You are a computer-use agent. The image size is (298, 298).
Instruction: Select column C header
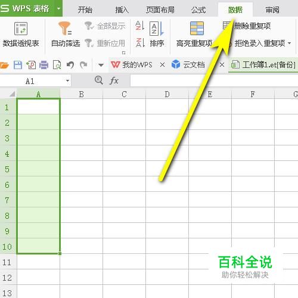tap(125, 94)
